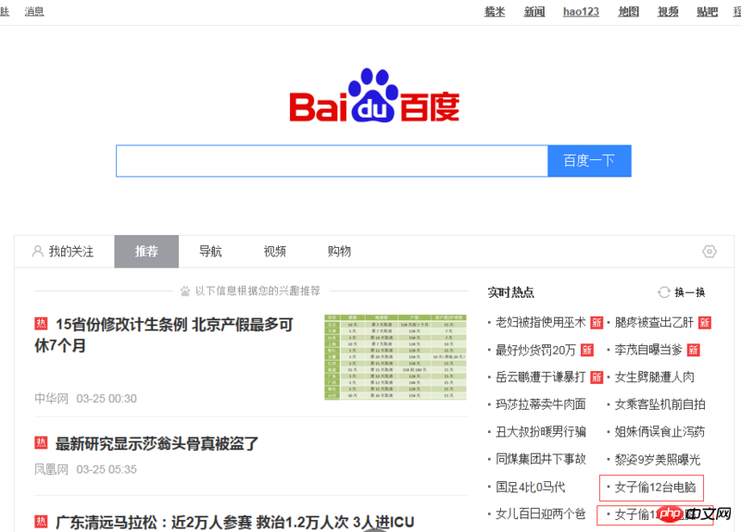Open the 视频 feed tab
The height and width of the screenshot is (532, 741).
(x=274, y=251)
